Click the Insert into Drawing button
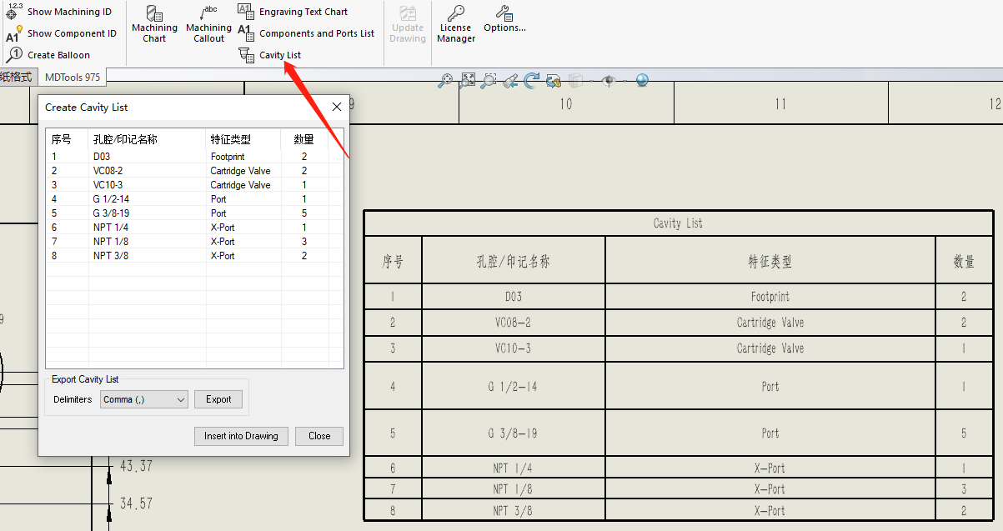 (x=242, y=436)
